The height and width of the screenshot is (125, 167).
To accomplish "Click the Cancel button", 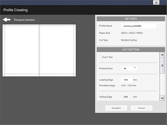I will (141, 108).
